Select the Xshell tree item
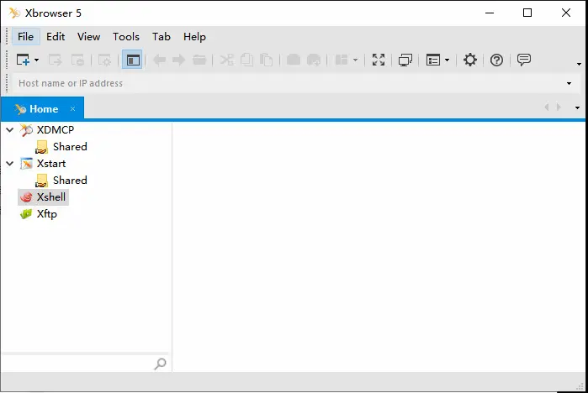Screen dimensions: 588x393 51,196
